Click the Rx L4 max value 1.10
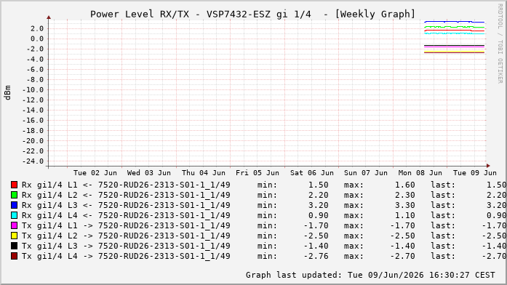Screen dimensions: 507x285 point(405,215)
